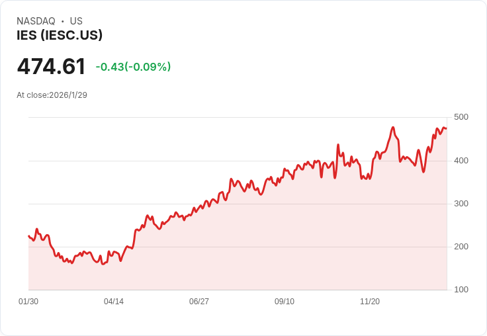Image resolution: width=487 pixels, height=336 pixels.
Task: Click the 300 price axis label
Action: pos(461,204)
